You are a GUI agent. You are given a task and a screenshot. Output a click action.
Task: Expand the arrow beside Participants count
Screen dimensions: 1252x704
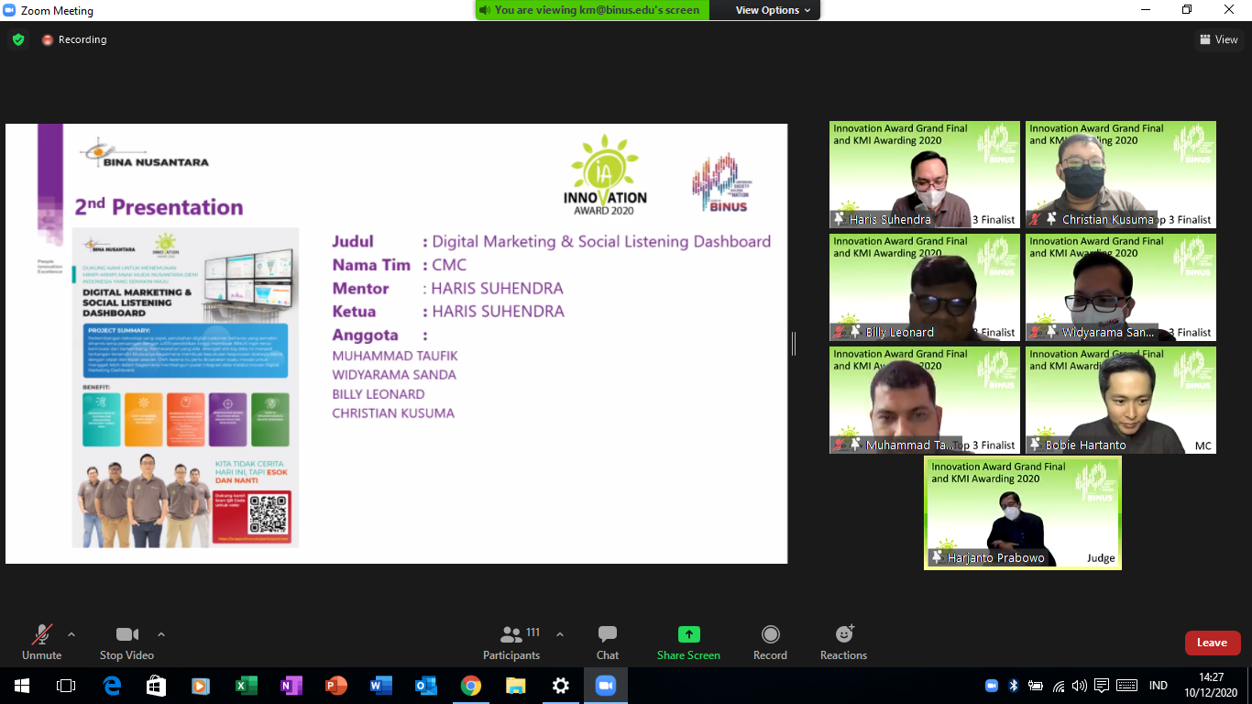pyautogui.click(x=560, y=634)
